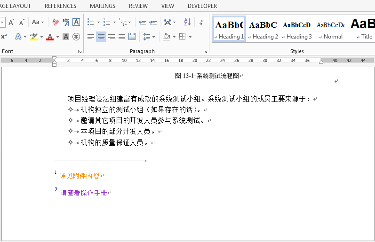Apply red font color
The height and width of the screenshot is (242, 375).
coord(50,37)
